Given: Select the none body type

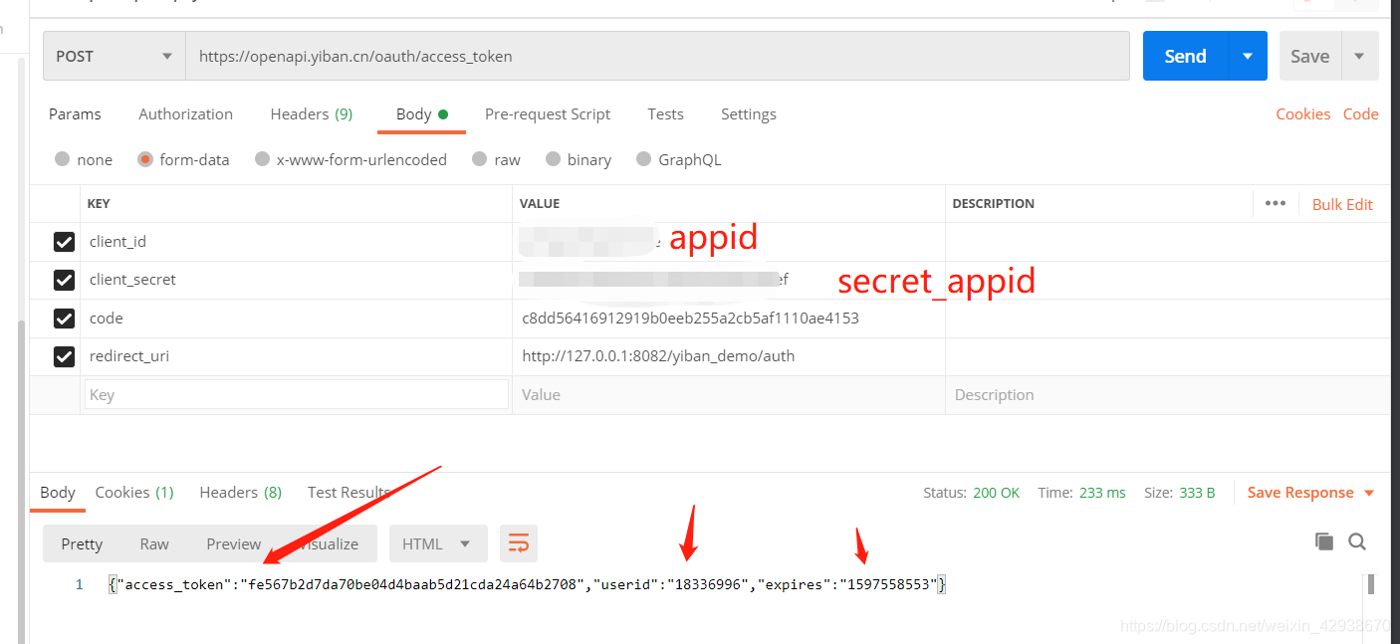Looking at the screenshot, I should [x=84, y=159].
